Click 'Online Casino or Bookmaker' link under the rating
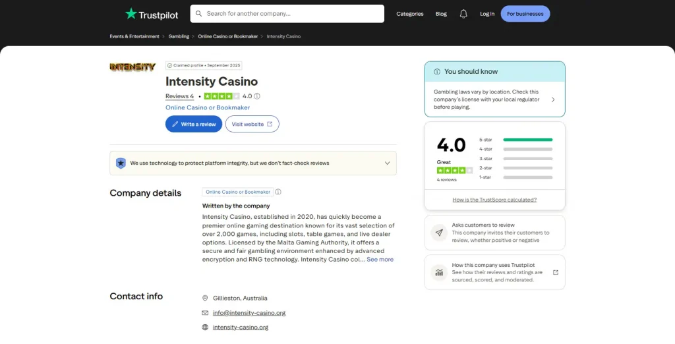Image resolution: width=675 pixels, height=344 pixels. tap(208, 107)
